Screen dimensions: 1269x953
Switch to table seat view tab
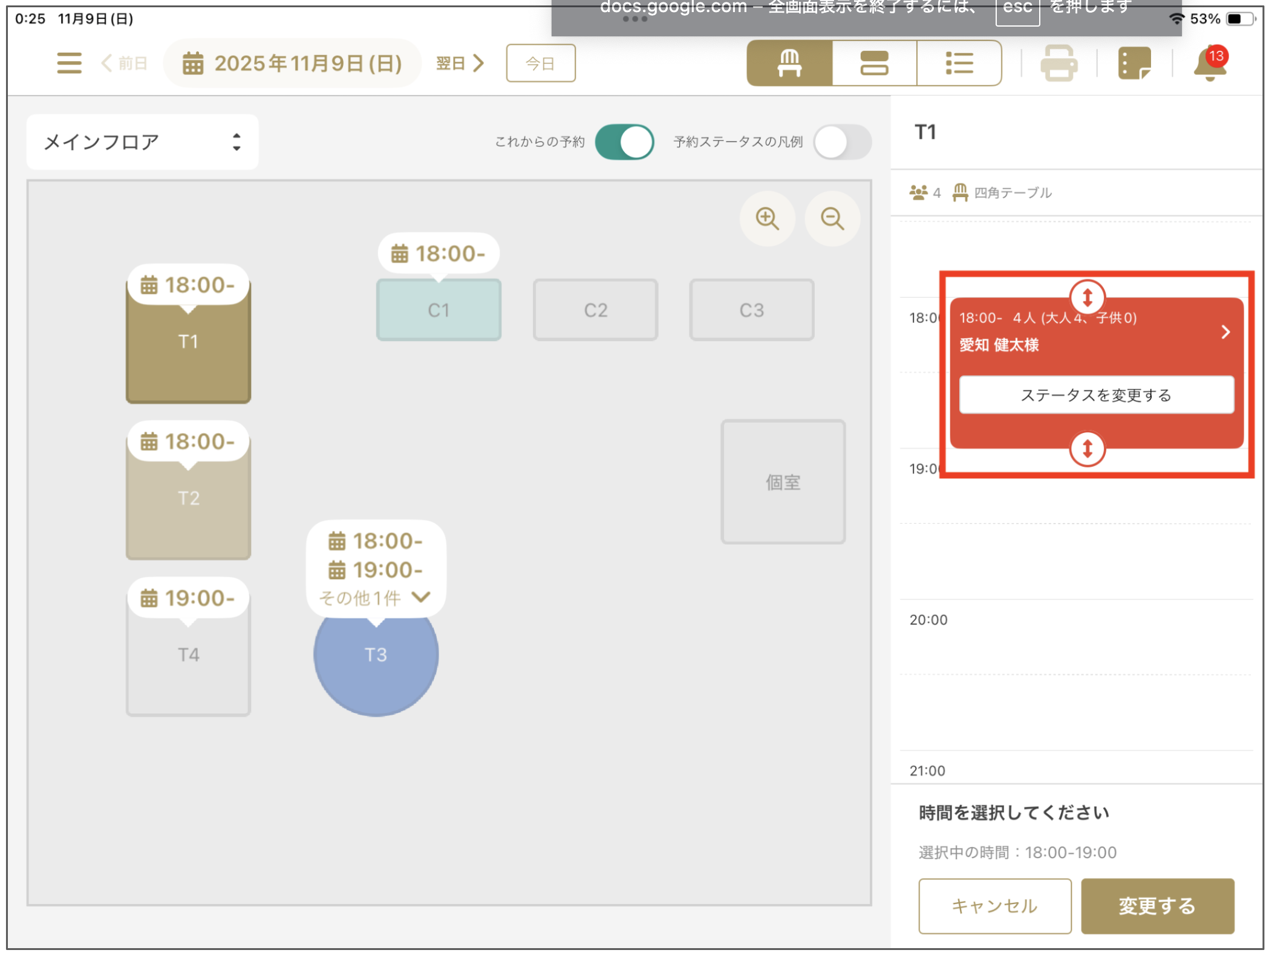coord(789,63)
